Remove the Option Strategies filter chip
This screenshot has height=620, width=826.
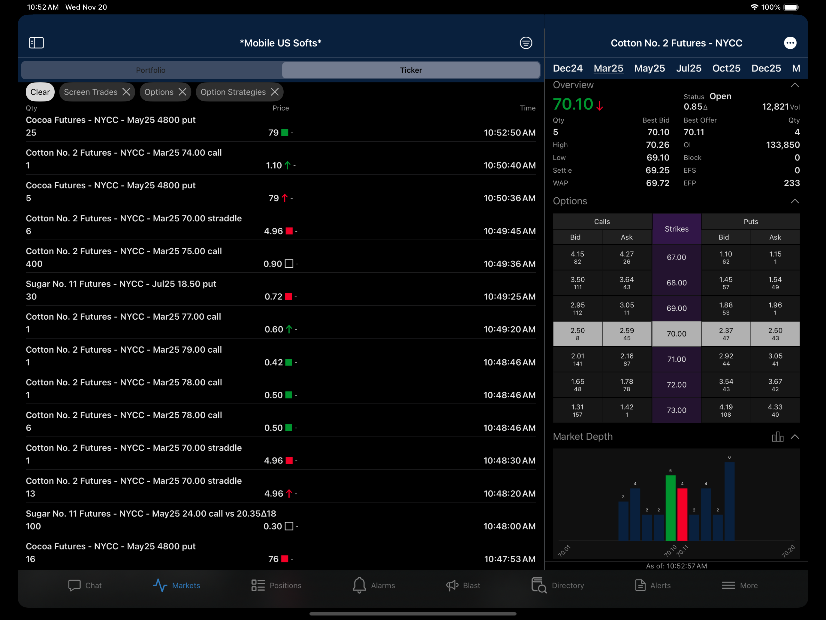[x=275, y=92]
